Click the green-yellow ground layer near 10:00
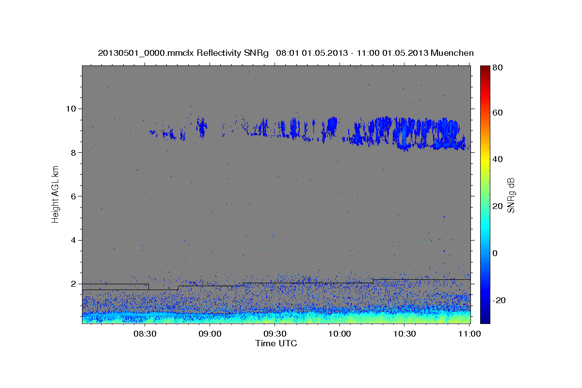This screenshot has height=388, width=582. [x=340, y=318]
